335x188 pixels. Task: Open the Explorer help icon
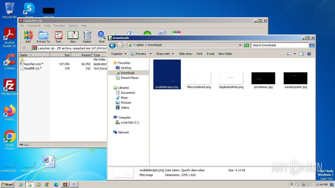pos(309,54)
